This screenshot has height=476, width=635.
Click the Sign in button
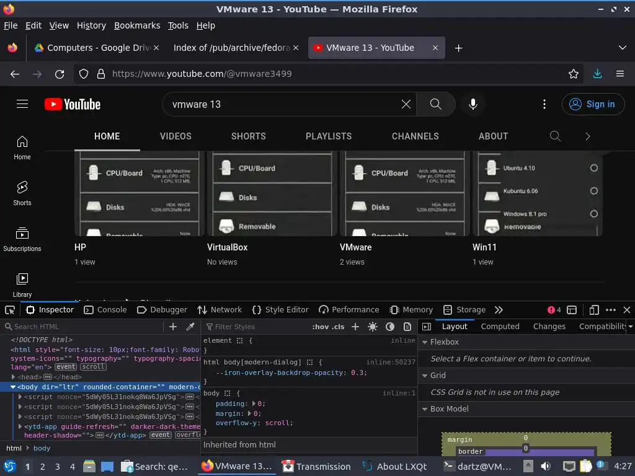[x=593, y=104]
